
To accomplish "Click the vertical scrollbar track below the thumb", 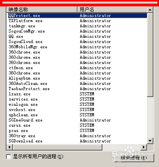I will tap(150, 117).
